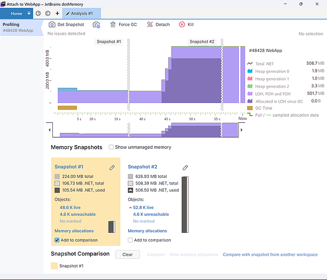Open 52.8 K live objects in Snapshot #2
The width and height of the screenshot is (327, 280).
[x=143, y=208]
